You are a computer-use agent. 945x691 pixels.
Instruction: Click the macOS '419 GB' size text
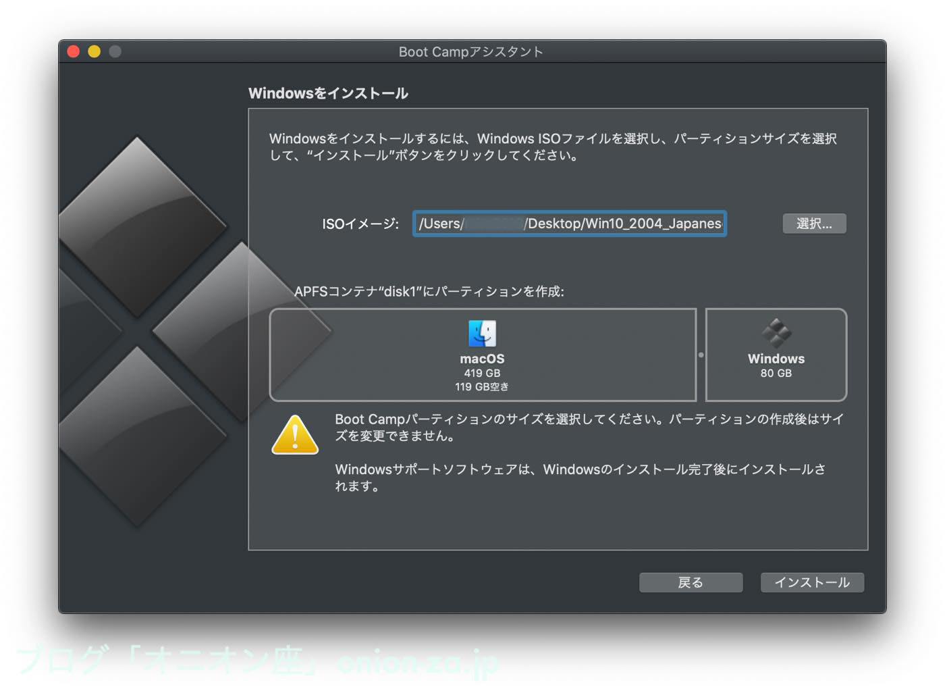click(482, 373)
